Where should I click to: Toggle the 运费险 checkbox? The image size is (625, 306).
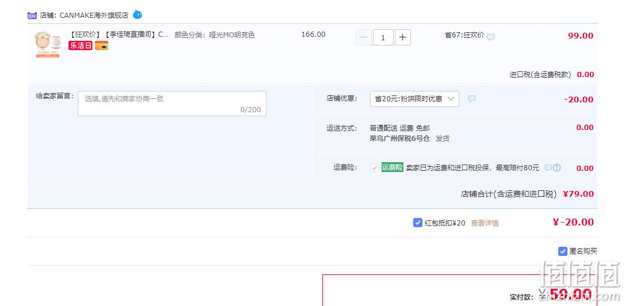coord(374,168)
